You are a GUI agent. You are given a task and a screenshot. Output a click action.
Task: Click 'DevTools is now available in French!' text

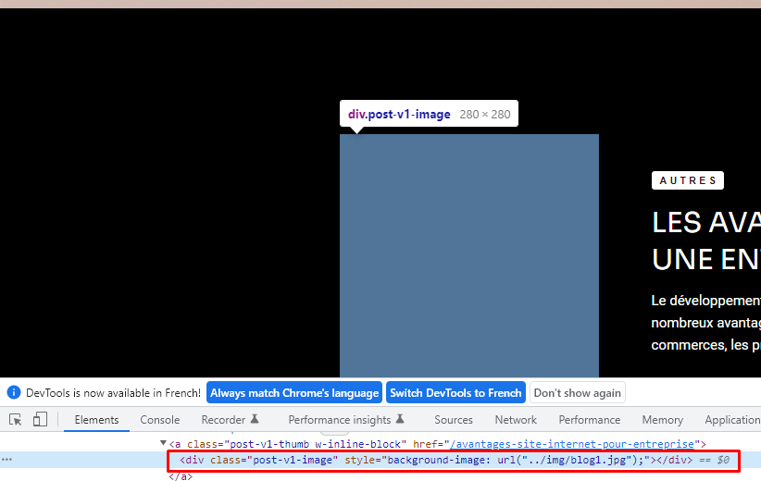click(113, 393)
